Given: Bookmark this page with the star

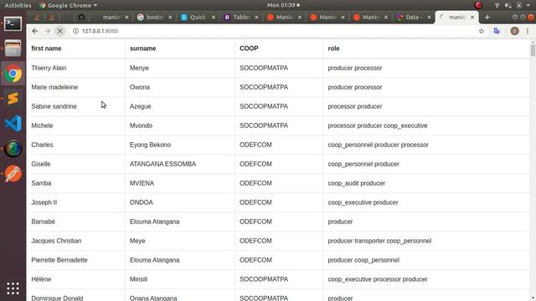Looking at the screenshot, I should (x=482, y=31).
